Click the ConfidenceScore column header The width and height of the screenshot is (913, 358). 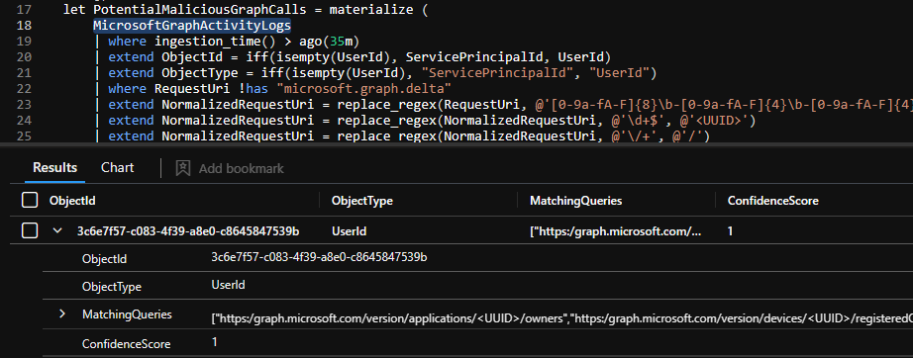(772, 201)
